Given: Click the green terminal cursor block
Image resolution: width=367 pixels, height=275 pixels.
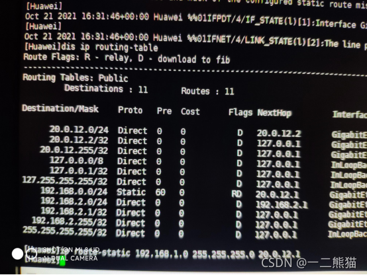Looking at the screenshot, I should pos(62,260).
